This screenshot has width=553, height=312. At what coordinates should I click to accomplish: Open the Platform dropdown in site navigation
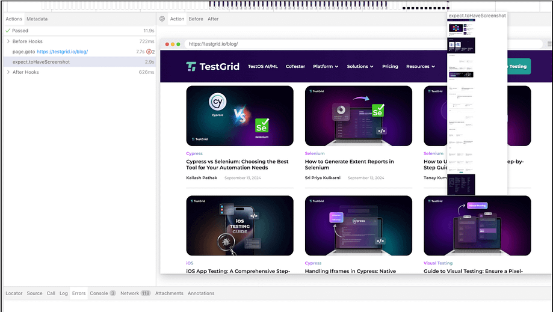click(x=326, y=66)
